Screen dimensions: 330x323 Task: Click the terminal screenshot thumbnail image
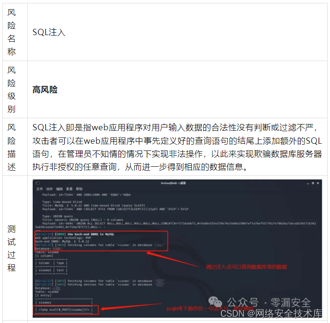click(177, 248)
